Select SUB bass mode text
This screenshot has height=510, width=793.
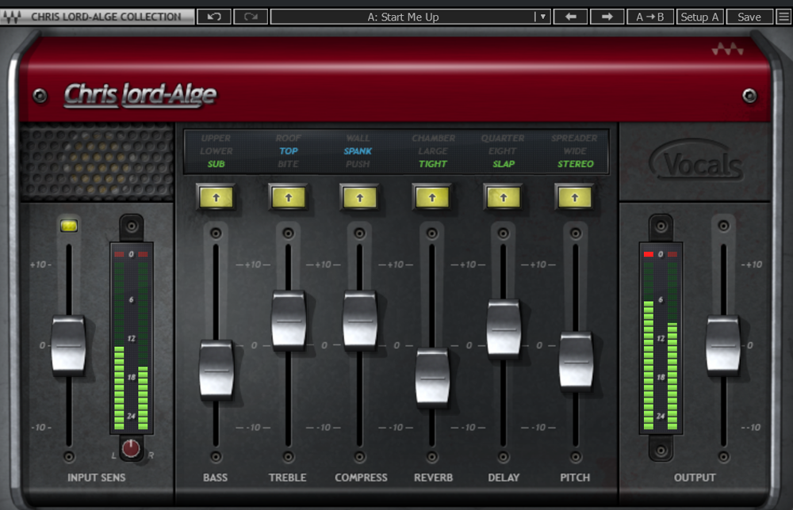[216, 164]
